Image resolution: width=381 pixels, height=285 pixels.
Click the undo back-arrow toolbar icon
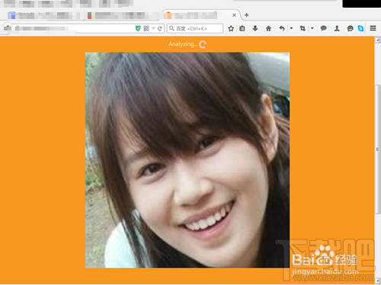[x=282, y=28]
